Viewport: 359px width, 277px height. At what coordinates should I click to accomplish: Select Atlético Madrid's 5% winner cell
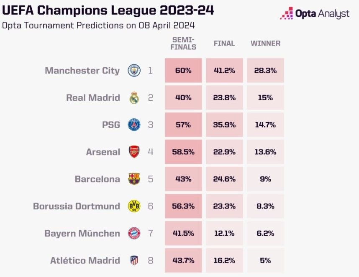[265, 260]
